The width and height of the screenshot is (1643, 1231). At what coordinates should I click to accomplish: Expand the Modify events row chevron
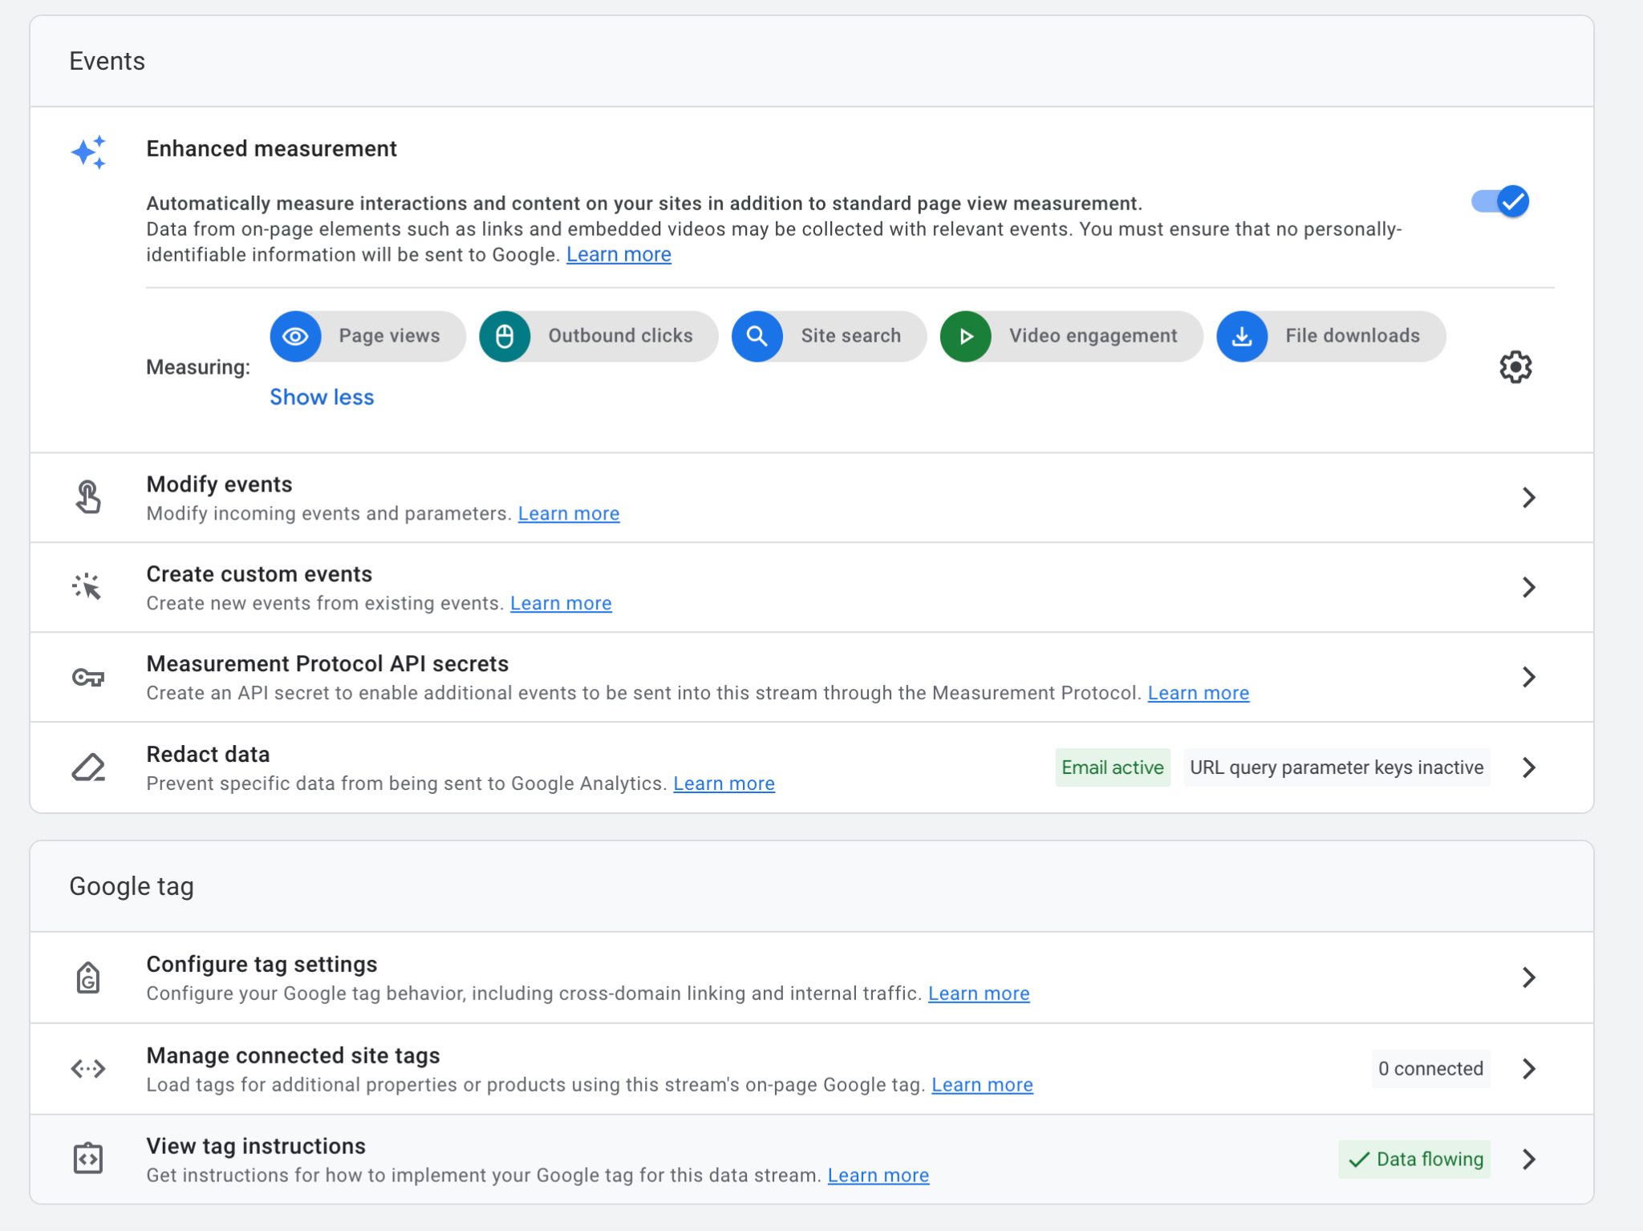[1528, 497]
